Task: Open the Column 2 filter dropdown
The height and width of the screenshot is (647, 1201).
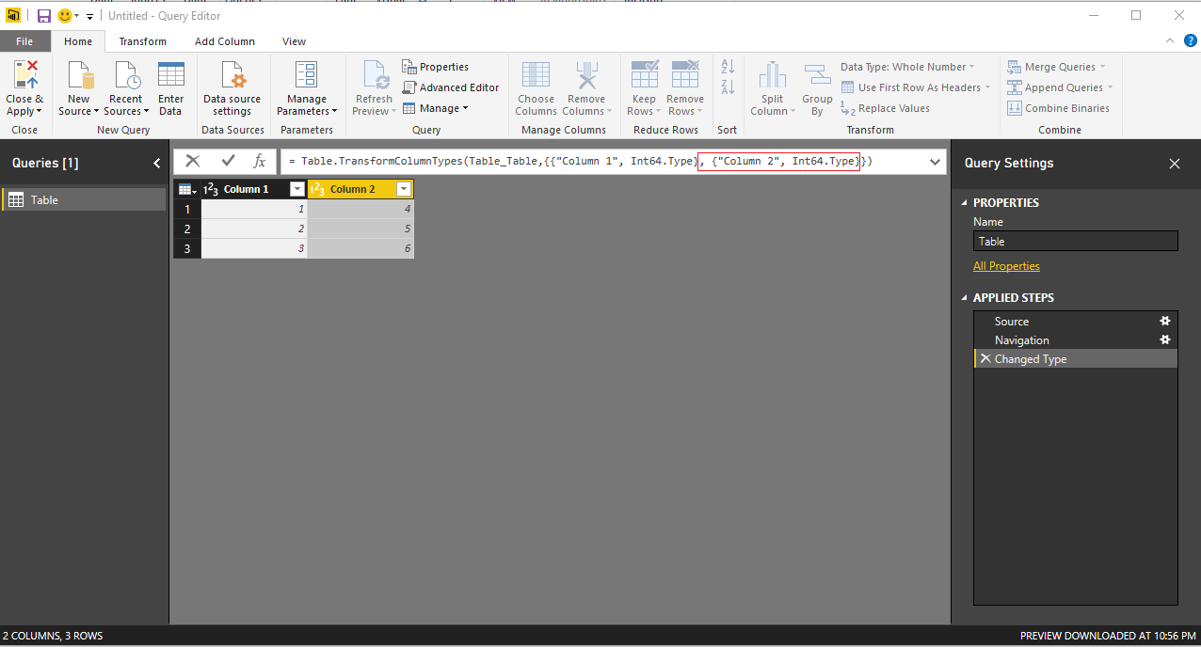Action: 404,189
